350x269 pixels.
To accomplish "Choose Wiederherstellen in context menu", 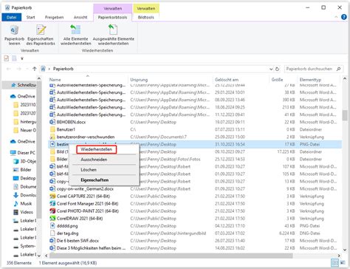I will [96, 149].
